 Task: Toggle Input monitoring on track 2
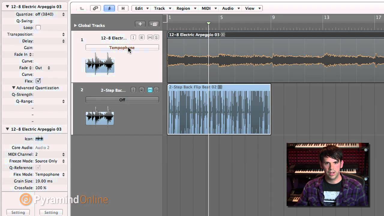(133, 90)
